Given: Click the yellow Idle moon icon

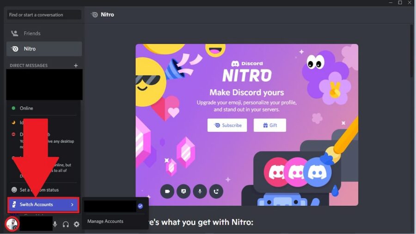Looking at the screenshot, I should tap(13, 123).
